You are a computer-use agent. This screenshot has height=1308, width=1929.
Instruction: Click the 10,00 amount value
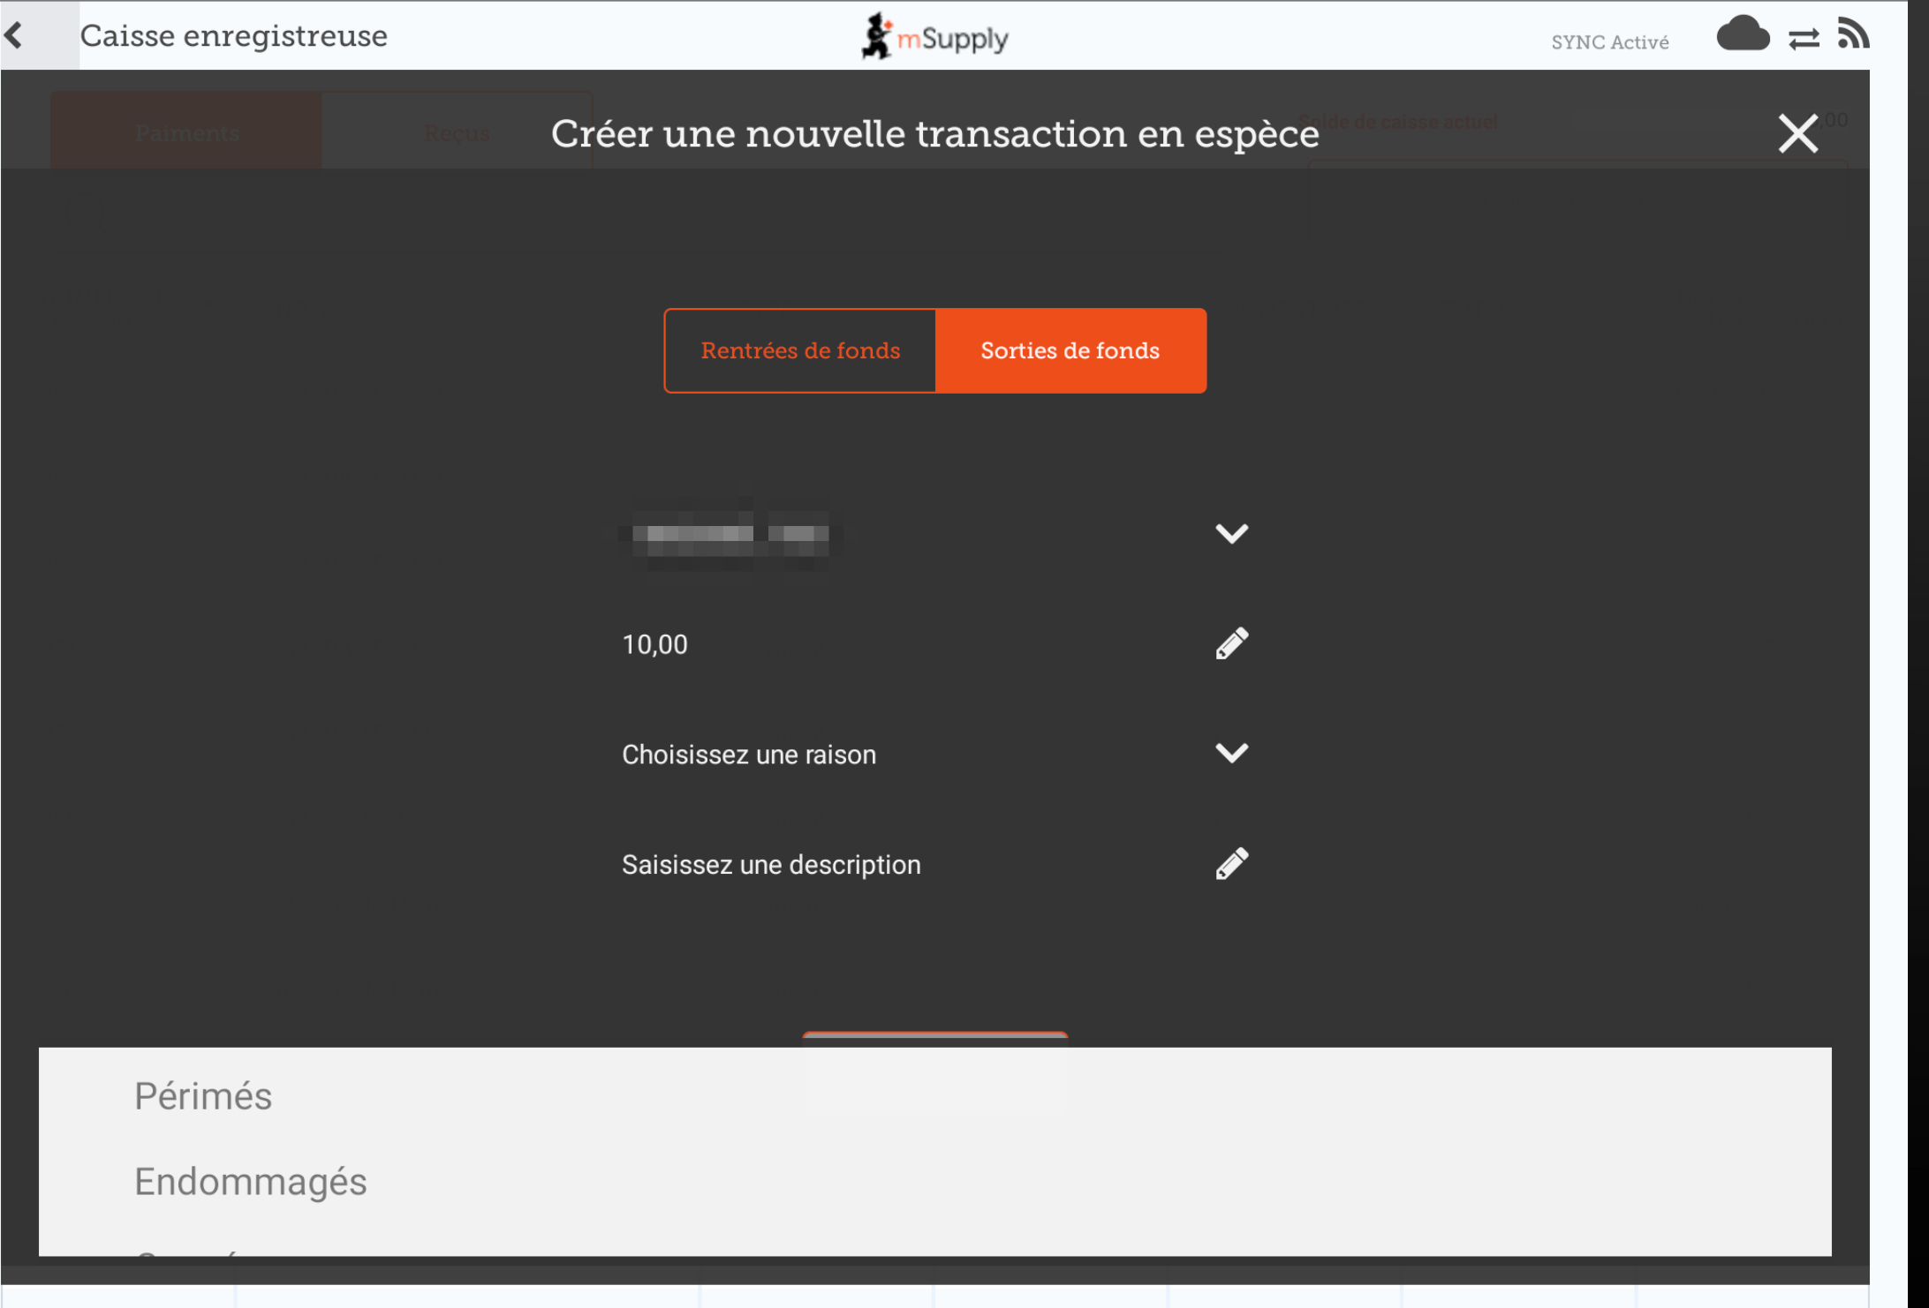[654, 644]
